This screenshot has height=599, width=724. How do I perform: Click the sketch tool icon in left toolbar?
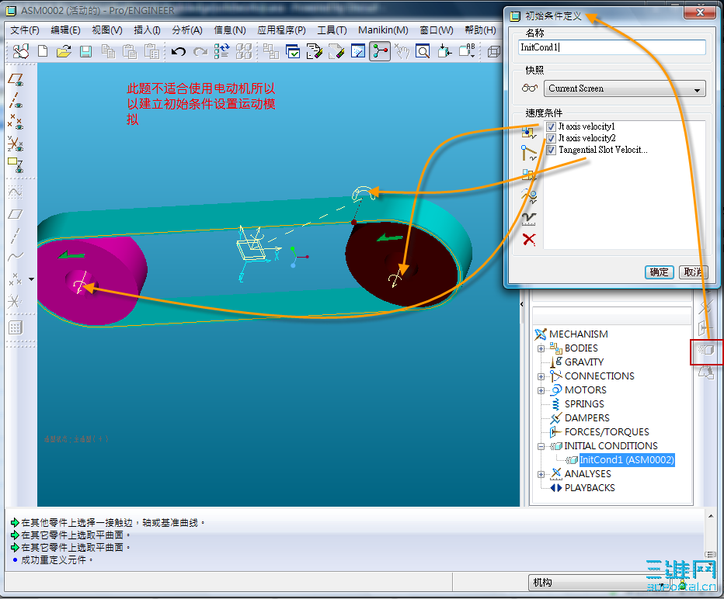[16, 192]
